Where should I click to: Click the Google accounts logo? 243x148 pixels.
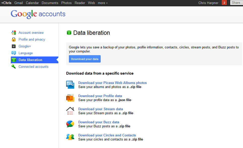tap(38, 14)
